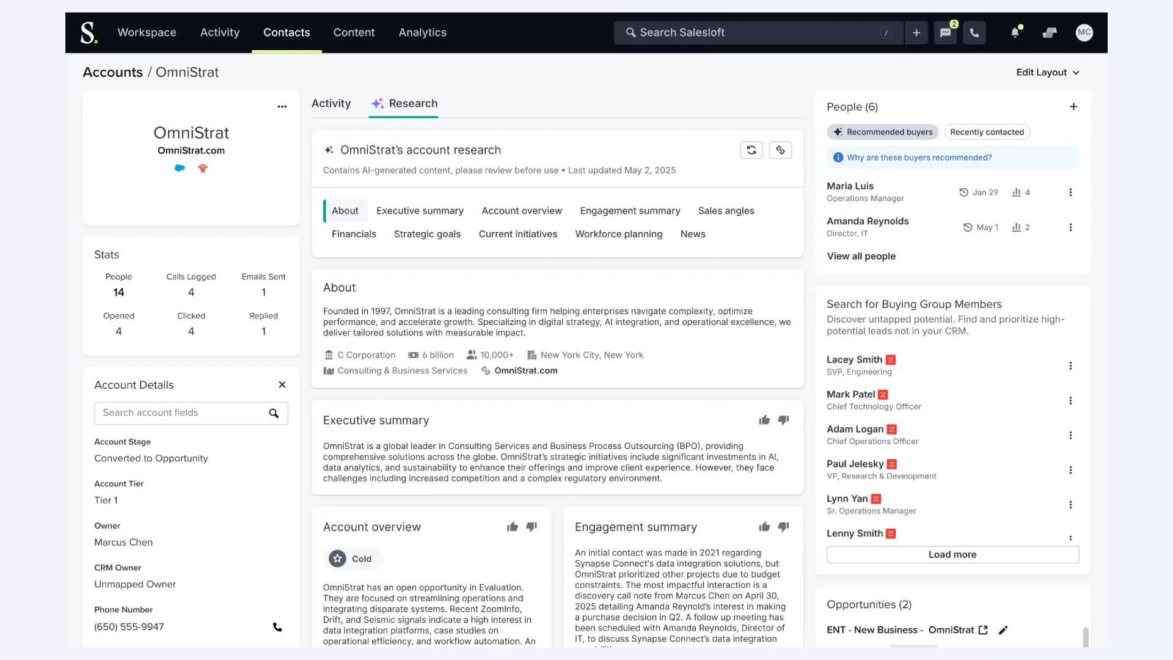
Task: Open options menu for Maria Luis
Action: (1070, 193)
